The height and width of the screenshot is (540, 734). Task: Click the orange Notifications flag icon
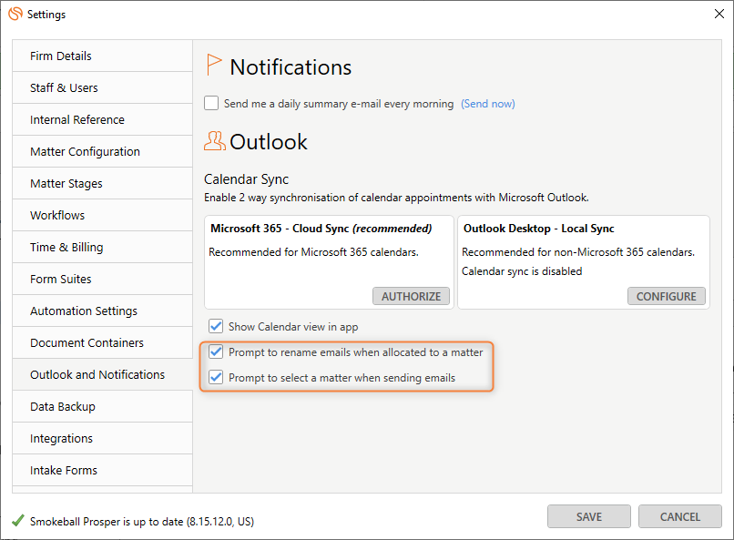(213, 65)
